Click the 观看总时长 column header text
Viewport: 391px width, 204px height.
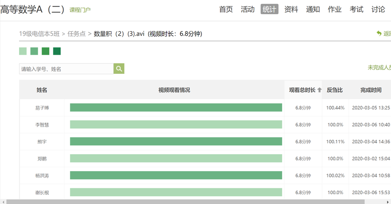click(x=302, y=90)
